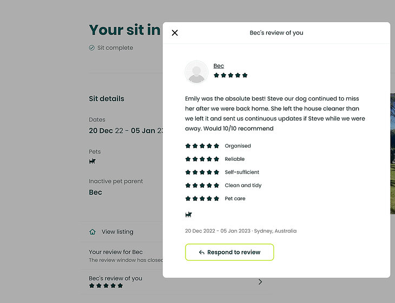
Task: Click the house icon beside View listing
Action: tap(93, 232)
